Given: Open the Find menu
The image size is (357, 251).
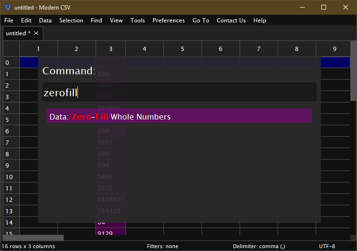Looking at the screenshot, I should pos(96,20).
